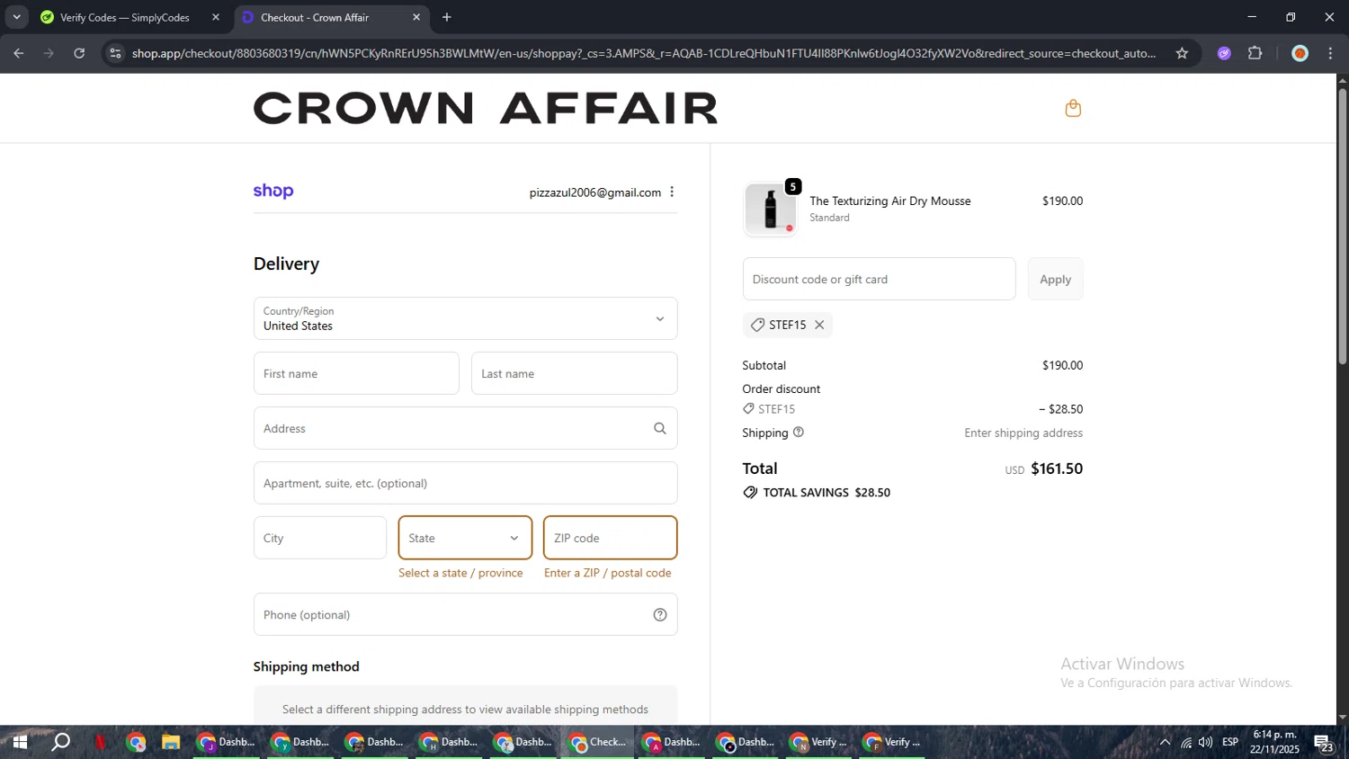The width and height of the screenshot is (1349, 759).
Task: Click the total amount $161.50
Action: click(x=1057, y=469)
